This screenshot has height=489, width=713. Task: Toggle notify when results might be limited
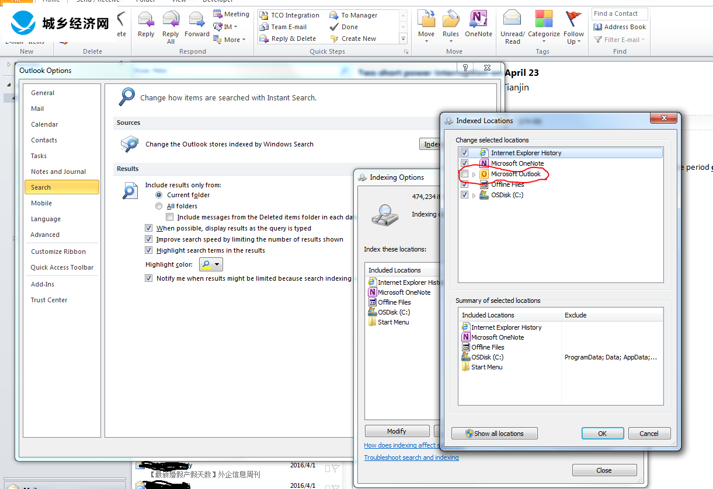click(148, 278)
